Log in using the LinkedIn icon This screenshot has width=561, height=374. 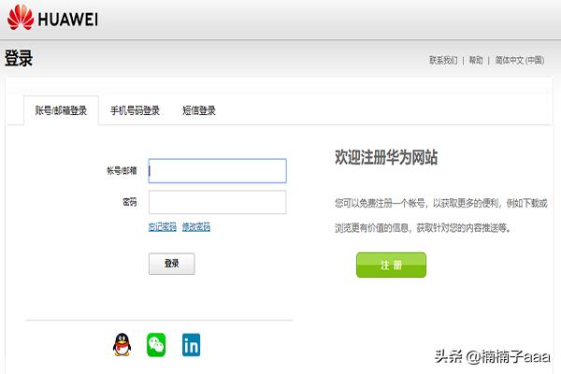point(191,345)
